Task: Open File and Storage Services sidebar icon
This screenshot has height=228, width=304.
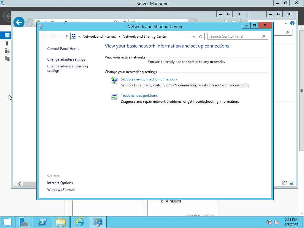Action: tap(7, 58)
